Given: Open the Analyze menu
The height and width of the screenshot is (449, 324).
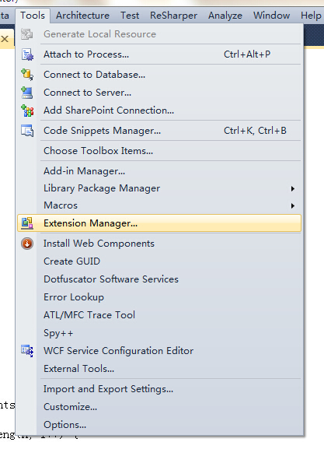Looking at the screenshot, I should tap(225, 16).
